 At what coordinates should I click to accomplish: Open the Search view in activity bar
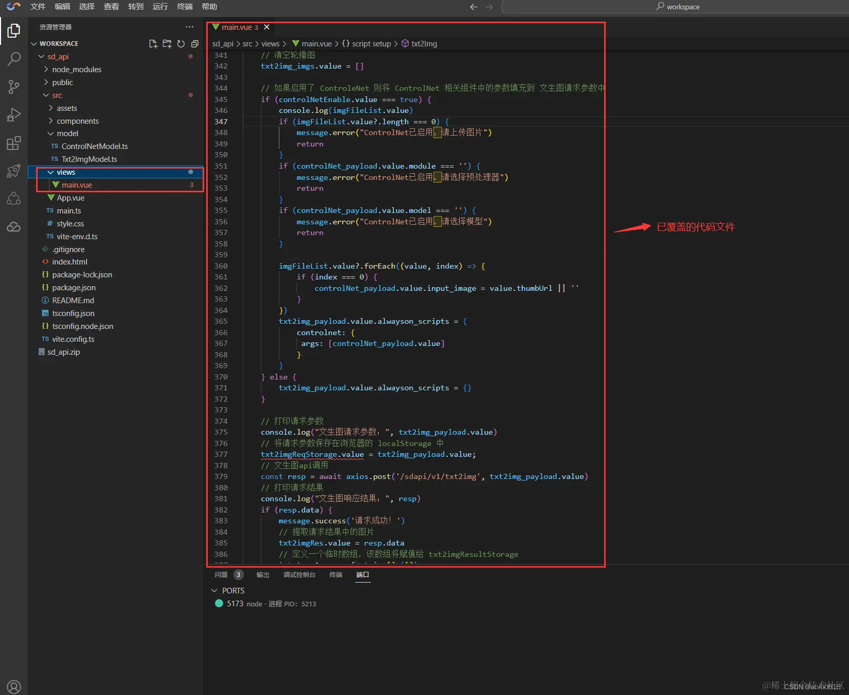tap(14, 59)
